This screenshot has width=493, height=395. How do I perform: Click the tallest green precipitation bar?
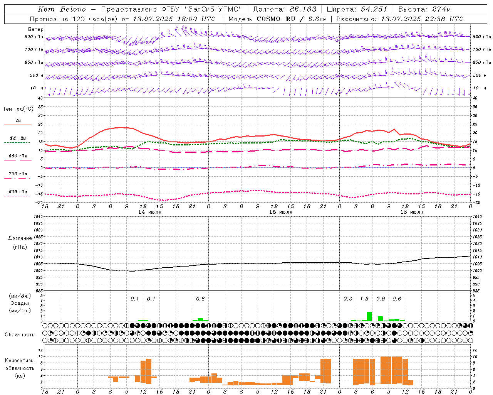369,316
